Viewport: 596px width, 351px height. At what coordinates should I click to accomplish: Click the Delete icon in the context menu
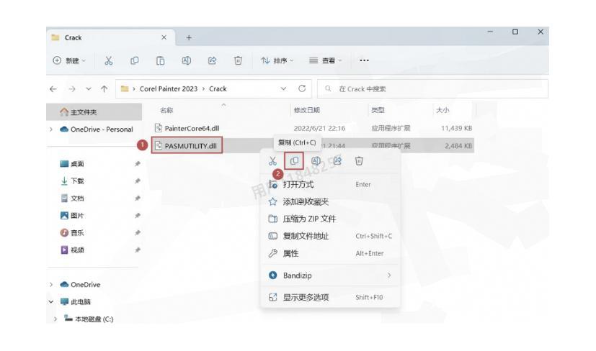pyautogui.click(x=359, y=161)
